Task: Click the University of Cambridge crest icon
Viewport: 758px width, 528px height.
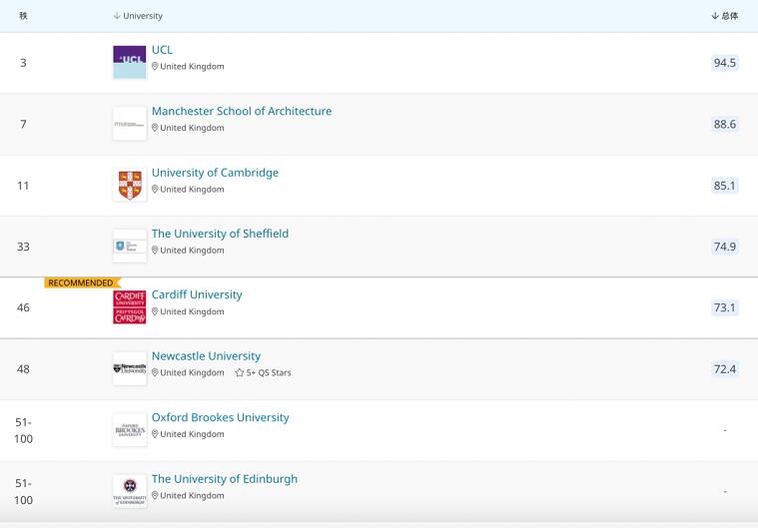Action: point(130,185)
